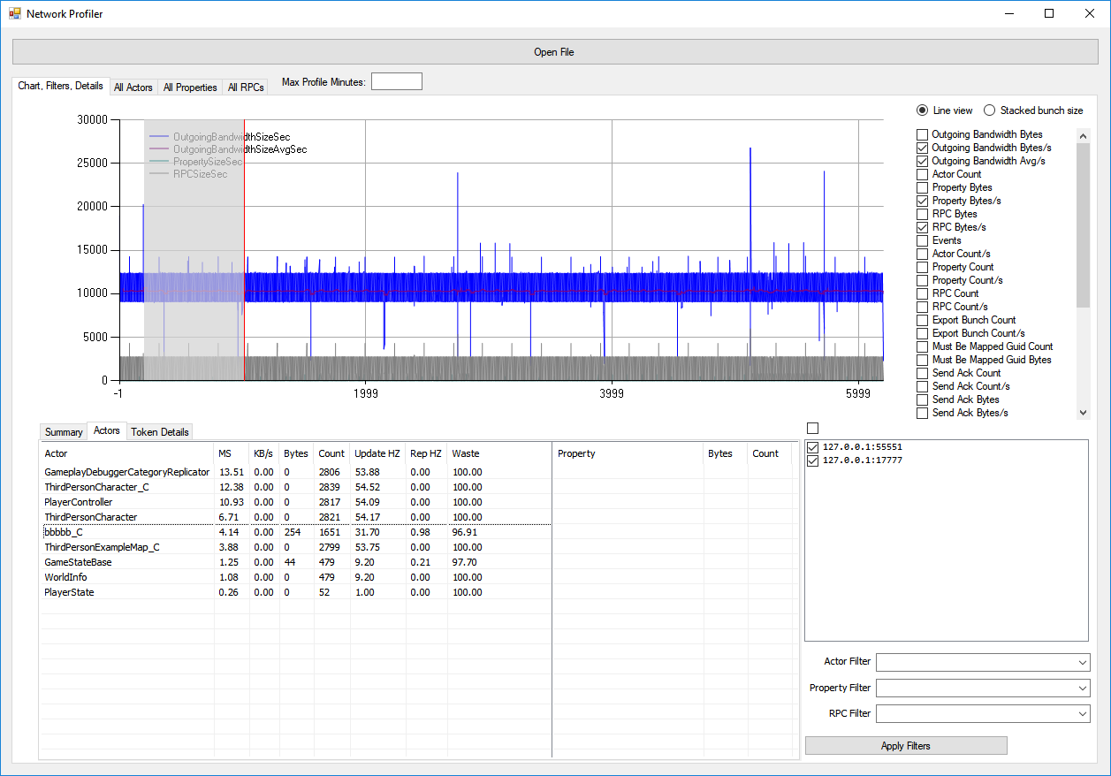The width and height of the screenshot is (1111, 776).
Task: Check the Property Count series
Action: pos(923,267)
